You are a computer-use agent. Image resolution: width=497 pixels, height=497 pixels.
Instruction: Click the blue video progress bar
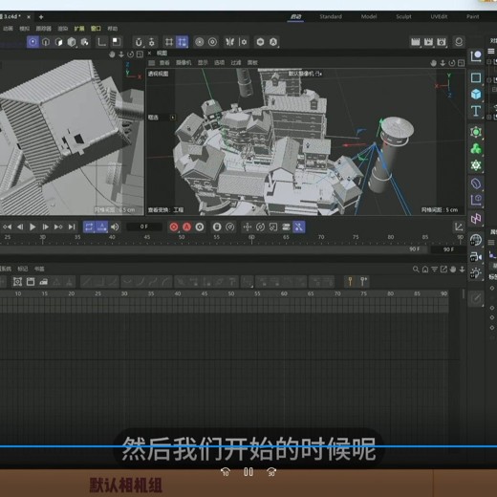(x=248, y=446)
